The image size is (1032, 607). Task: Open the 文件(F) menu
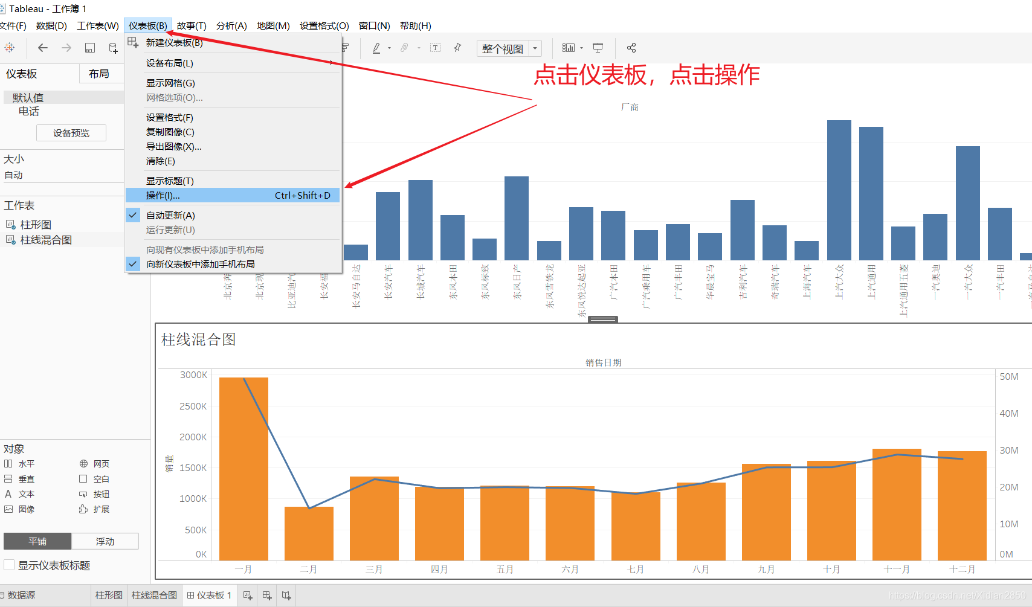[x=13, y=25]
